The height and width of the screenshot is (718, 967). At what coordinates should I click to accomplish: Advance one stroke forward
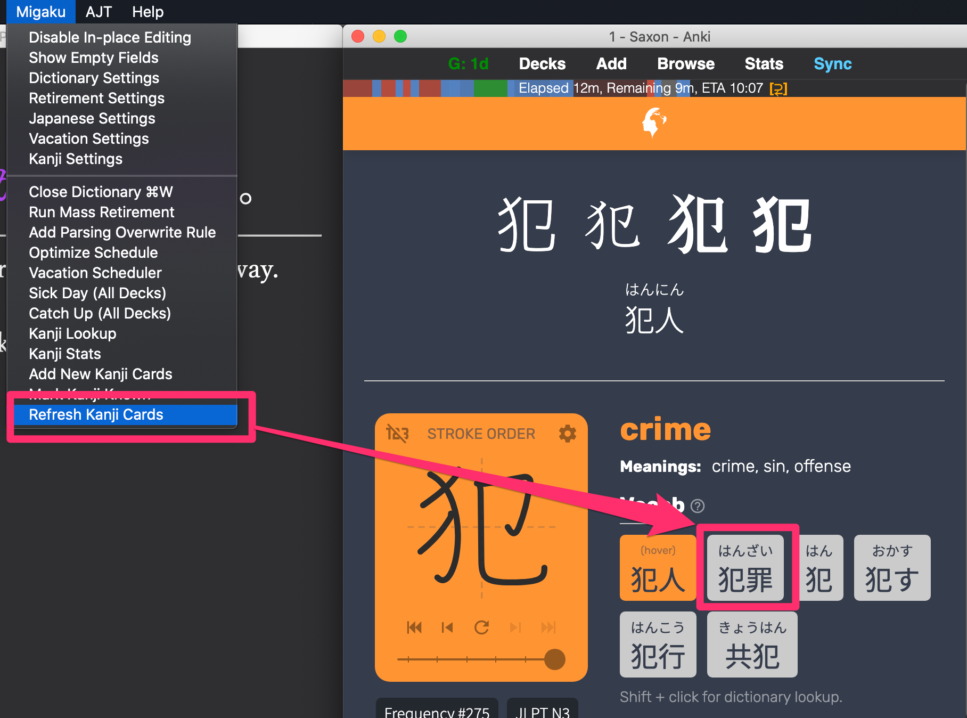[515, 627]
